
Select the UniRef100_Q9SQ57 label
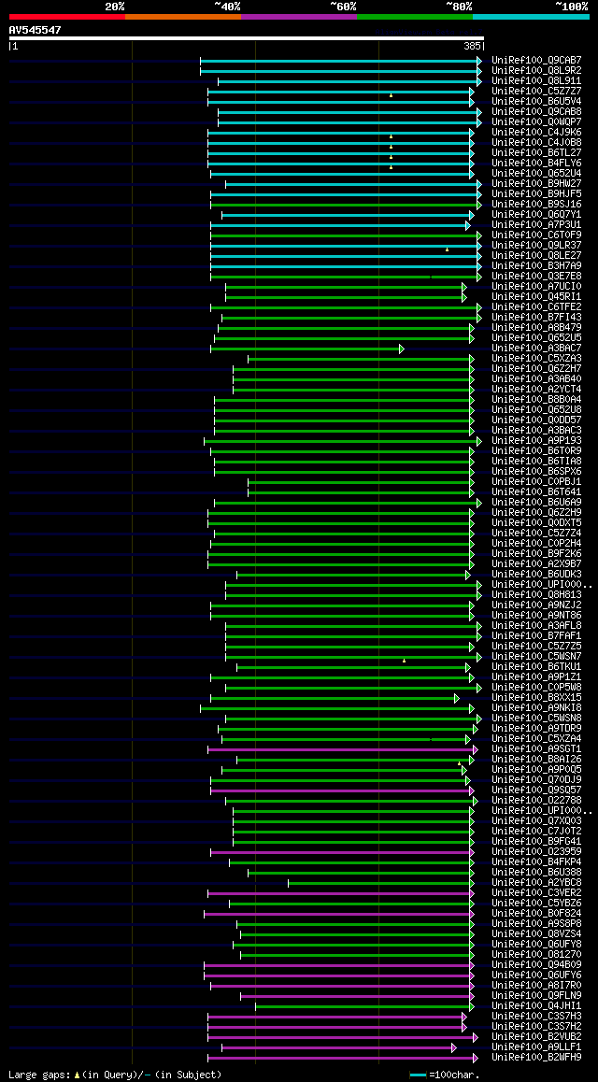[x=536, y=790]
